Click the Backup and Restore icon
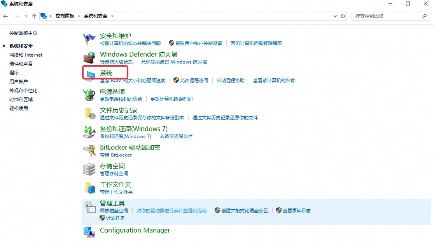Viewport: 434px width, 243px height. point(89,132)
